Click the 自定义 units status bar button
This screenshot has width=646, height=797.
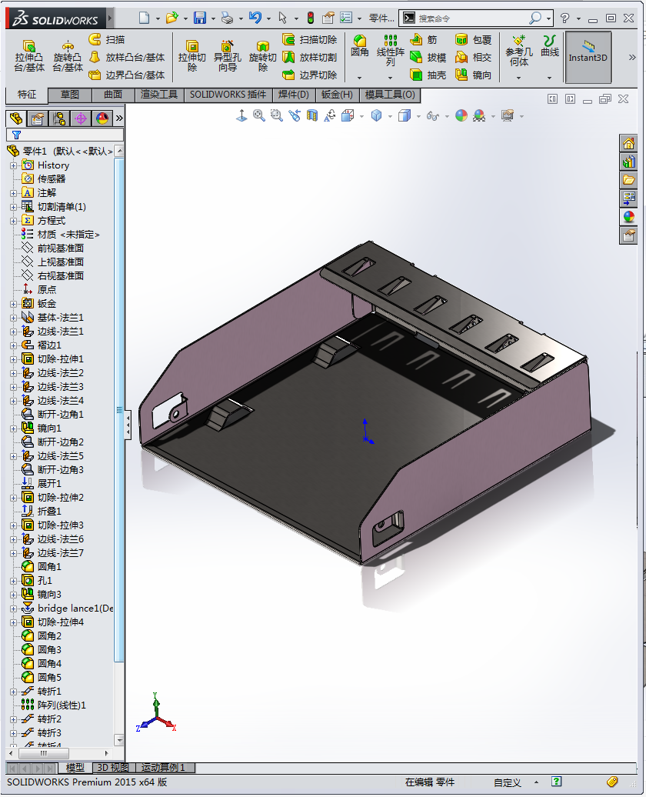pyautogui.click(x=508, y=783)
